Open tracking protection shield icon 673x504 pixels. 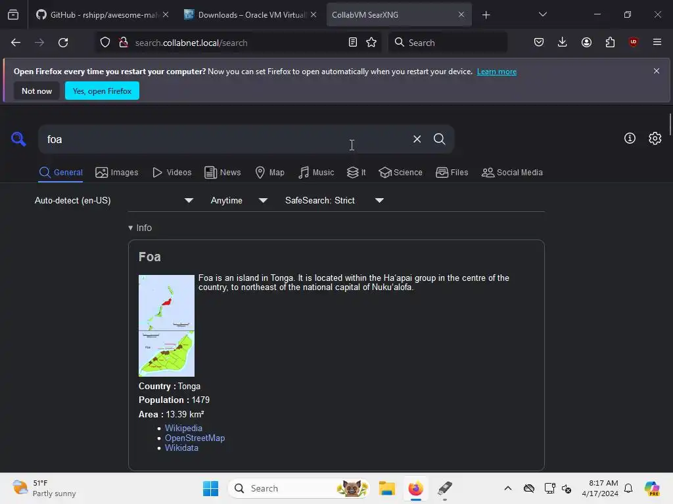click(x=105, y=43)
